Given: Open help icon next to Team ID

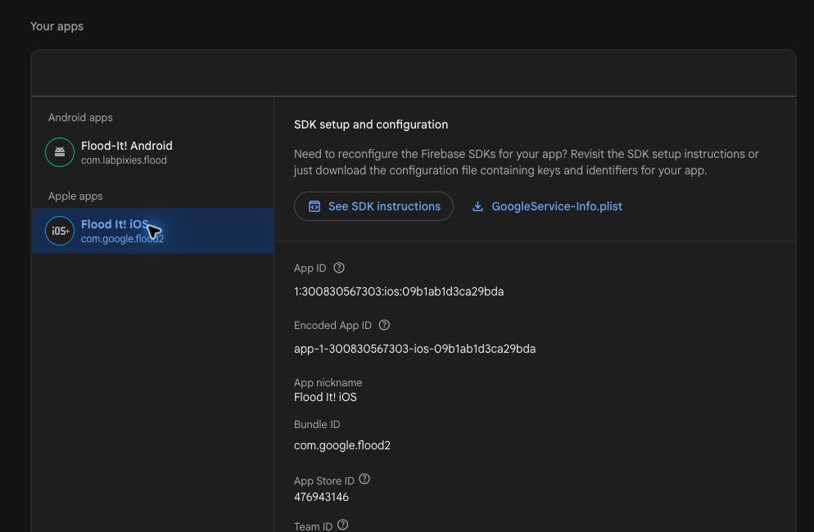Looking at the screenshot, I should [342, 525].
